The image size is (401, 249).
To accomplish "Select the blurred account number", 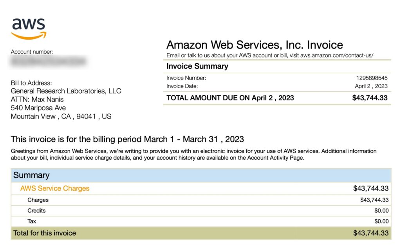I will click(48, 62).
